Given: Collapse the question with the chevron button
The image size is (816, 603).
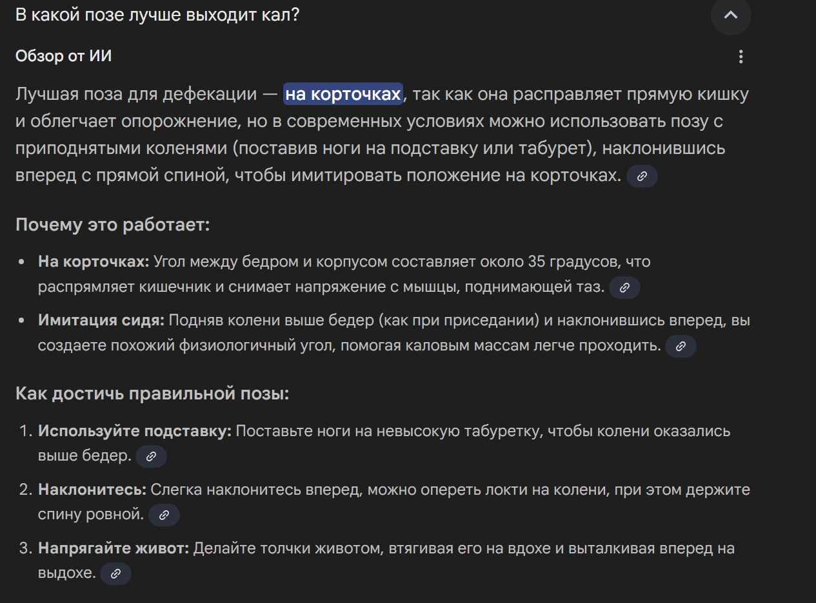Looking at the screenshot, I should click(731, 15).
